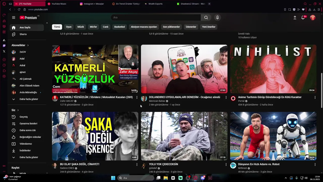
Task: Open Beğendiğim videolar playlist
Action: click(x=27, y=137)
